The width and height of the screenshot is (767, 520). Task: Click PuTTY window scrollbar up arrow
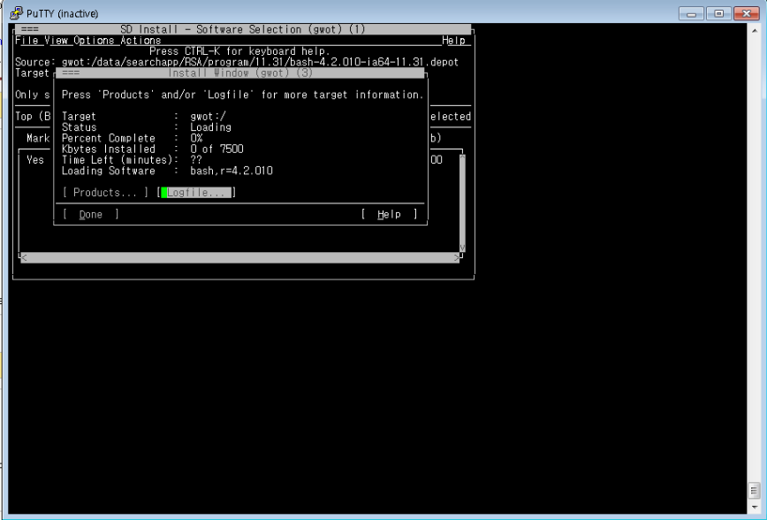pos(754,29)
